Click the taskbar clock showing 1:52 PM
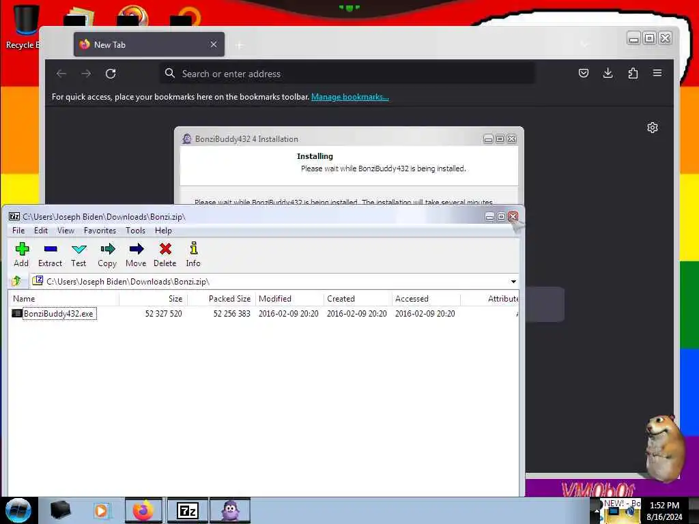The image size is (699, 524). point(664,511)
